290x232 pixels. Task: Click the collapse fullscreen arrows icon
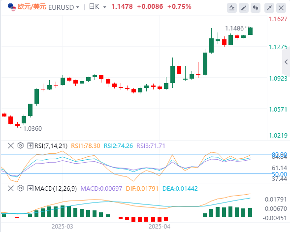point(269,8)
